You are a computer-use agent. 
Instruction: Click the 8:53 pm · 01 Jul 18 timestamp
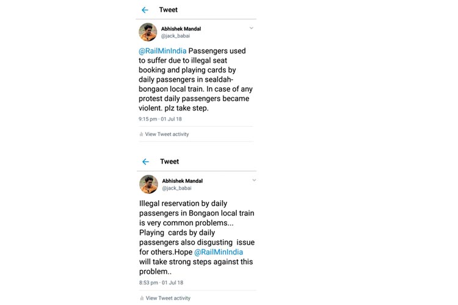tap(161, 283)
